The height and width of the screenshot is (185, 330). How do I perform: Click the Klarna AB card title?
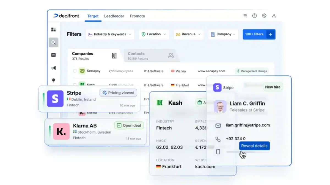click(x=85, y=126)
